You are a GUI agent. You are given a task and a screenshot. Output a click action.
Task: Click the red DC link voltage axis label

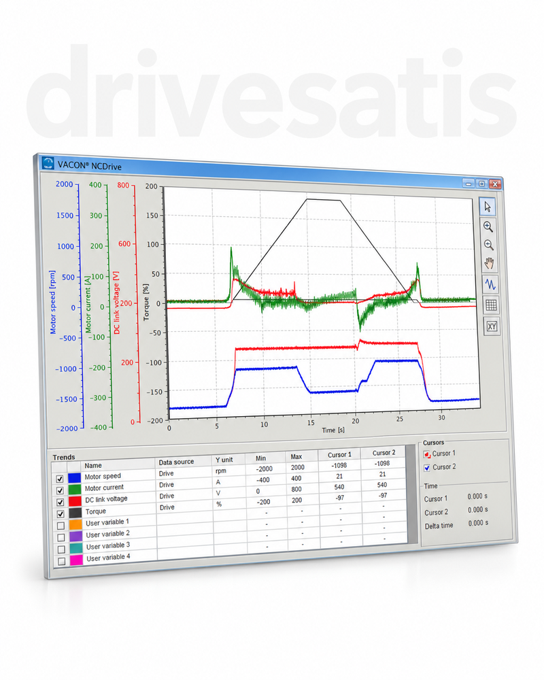(x=116, y=303)
